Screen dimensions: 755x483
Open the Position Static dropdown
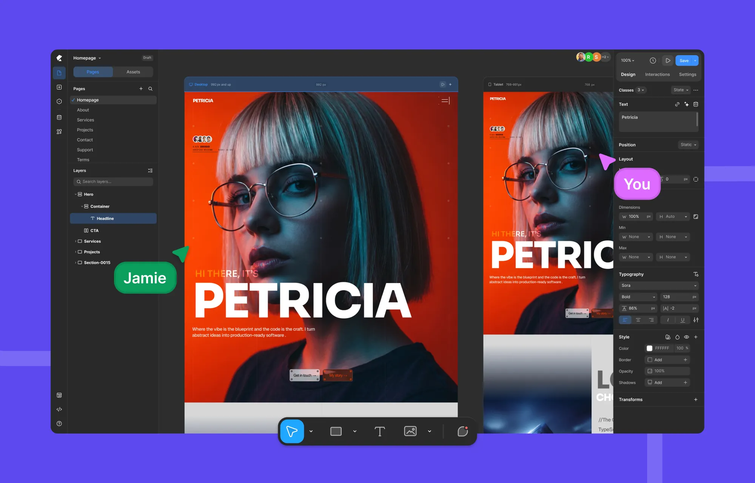688,145
